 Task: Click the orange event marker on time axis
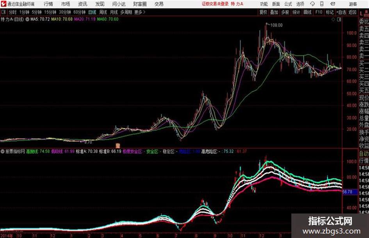coord(118,146)
